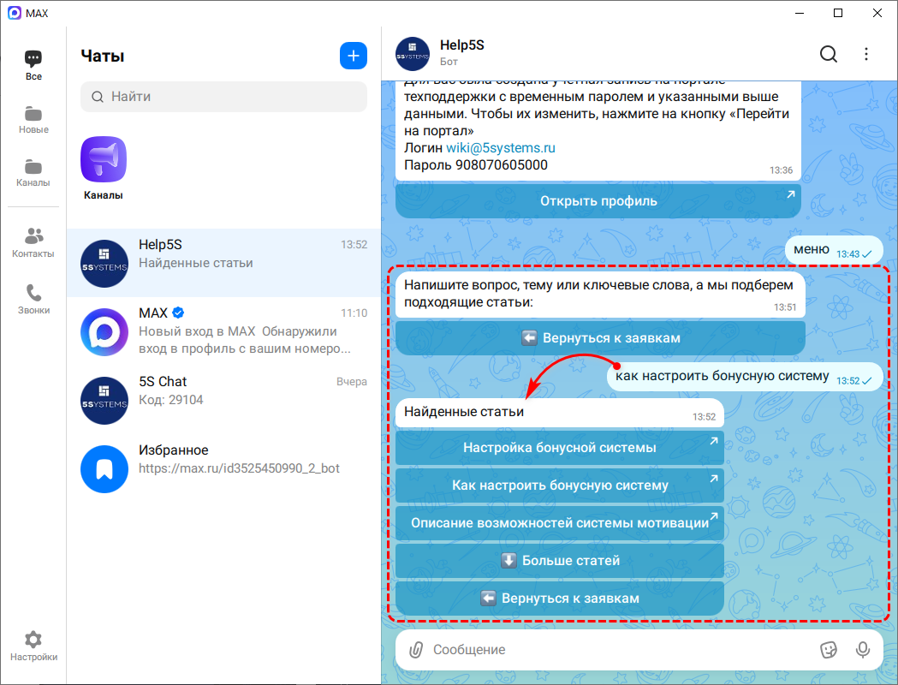Open Как настроить бонусную систему article button
Viewport: 898px width, 685px height.
pyautogui.click(x=560, y=485)
